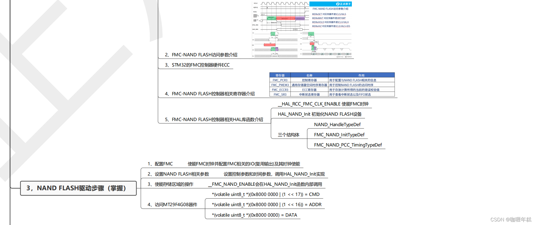
Task: Click node '2、FMC-NAND FLASH访问参数介绍'
Action: click(x=201, y=55)
